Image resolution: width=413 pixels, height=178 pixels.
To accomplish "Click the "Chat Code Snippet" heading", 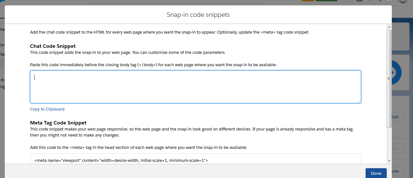I will click(53, 46).
